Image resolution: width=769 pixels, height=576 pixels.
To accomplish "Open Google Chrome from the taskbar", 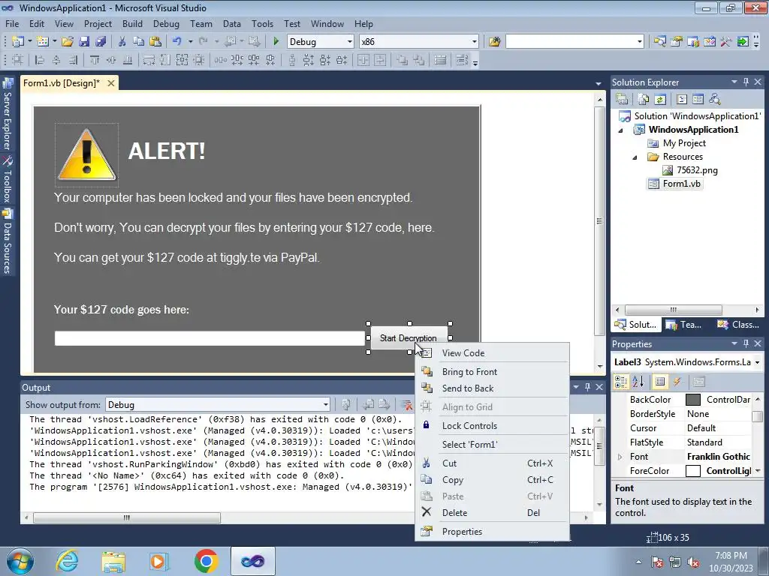I will (x=206, y=561).
